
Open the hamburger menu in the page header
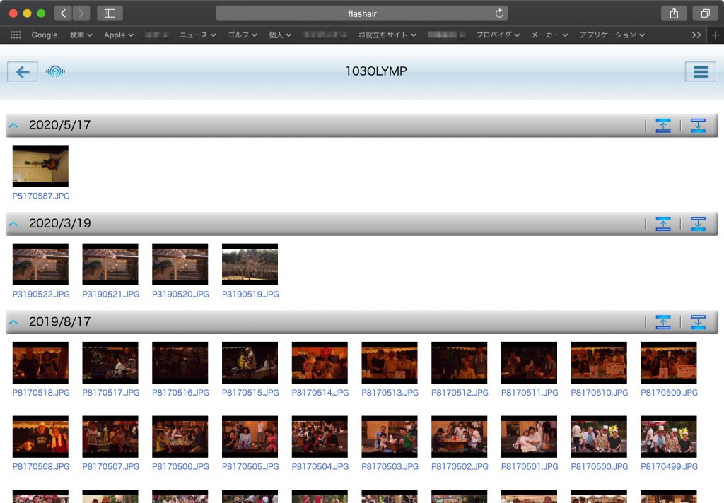(x=700, y=71)
